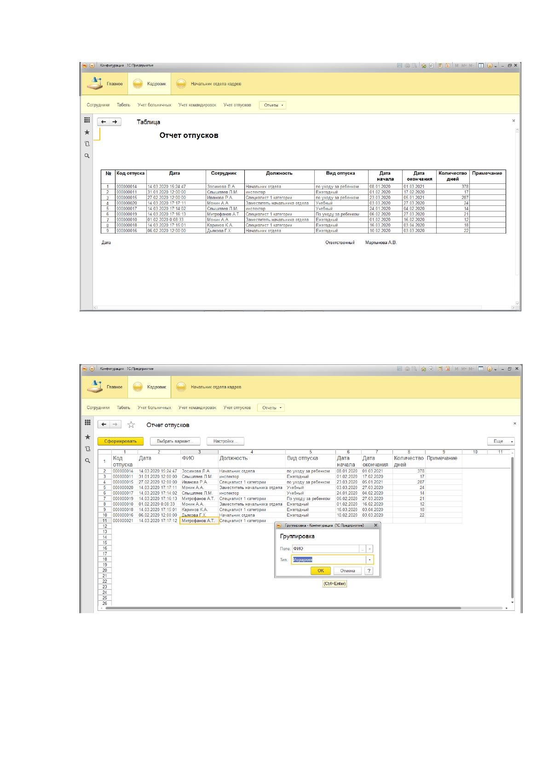This screenshot has width=548, height=774.
Task: Open the field picker ellipsis beside ФИО
Action: 363,549
